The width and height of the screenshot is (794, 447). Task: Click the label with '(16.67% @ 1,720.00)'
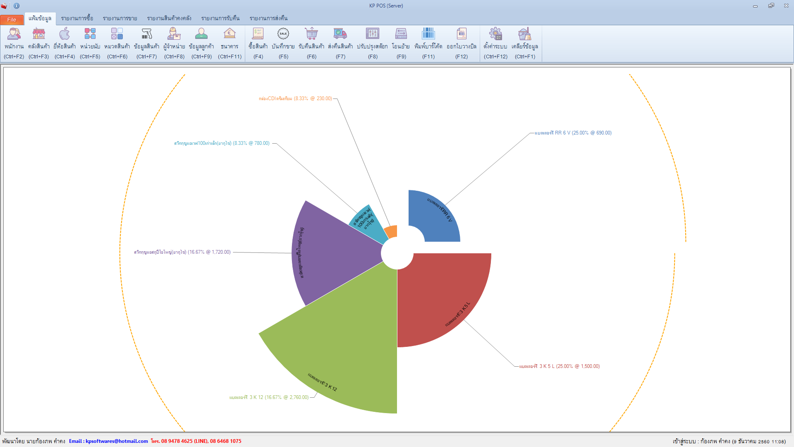point(182,252)
